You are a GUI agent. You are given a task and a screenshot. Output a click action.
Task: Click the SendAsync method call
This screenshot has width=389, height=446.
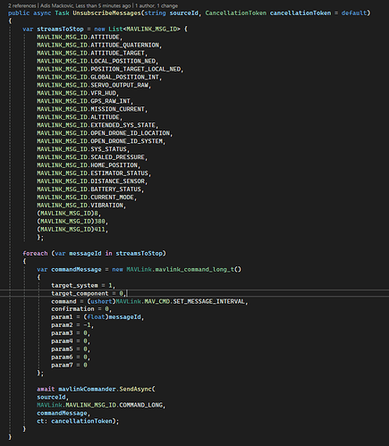[136, 390]
